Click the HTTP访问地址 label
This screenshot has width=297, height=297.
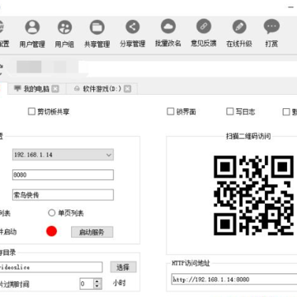[191, 263]
